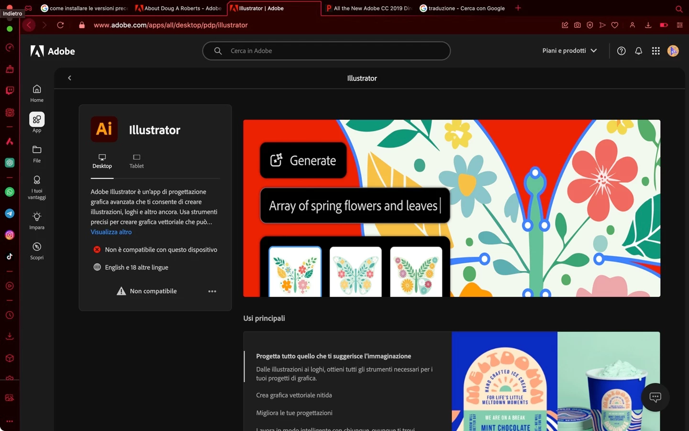Screen dimensions: 689x431
Task: Open the tab search magnifier icon
Action: [679, 9]
